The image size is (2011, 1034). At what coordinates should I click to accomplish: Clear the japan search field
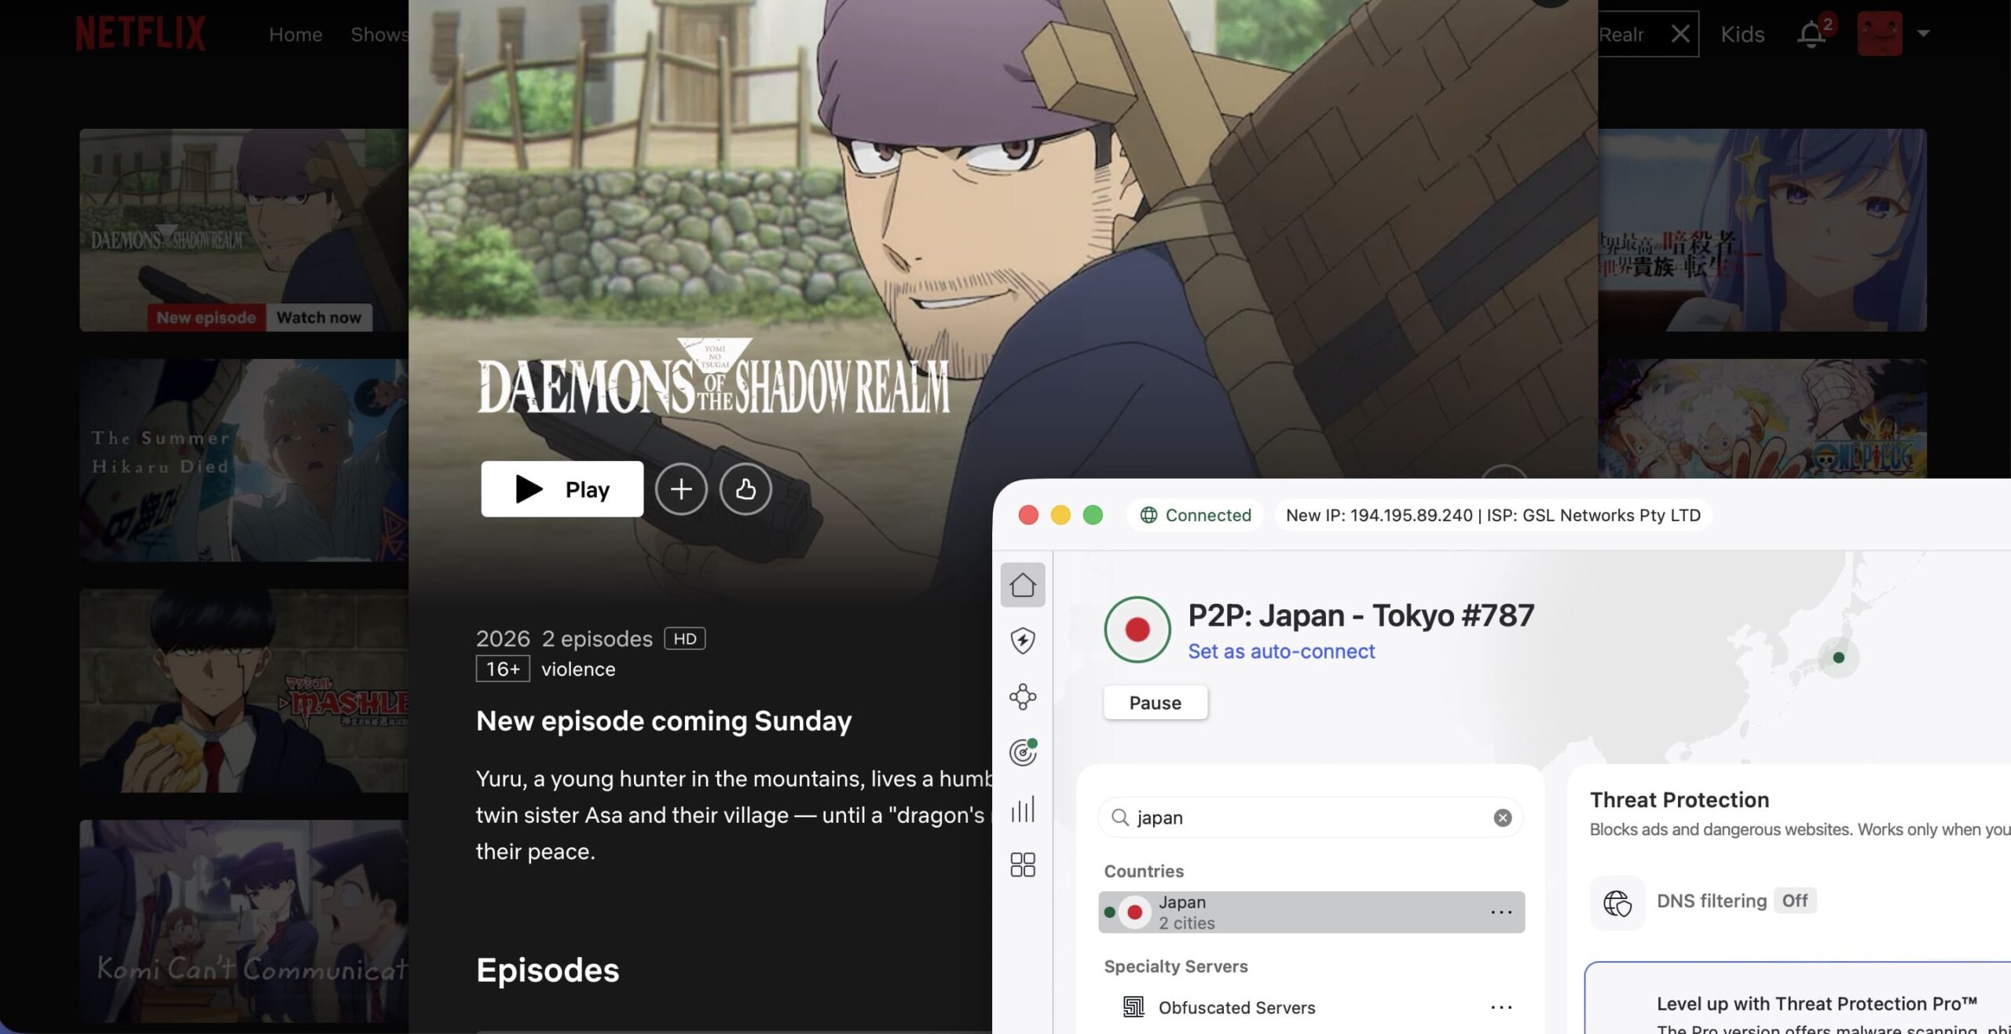(x=1502, y=817)
